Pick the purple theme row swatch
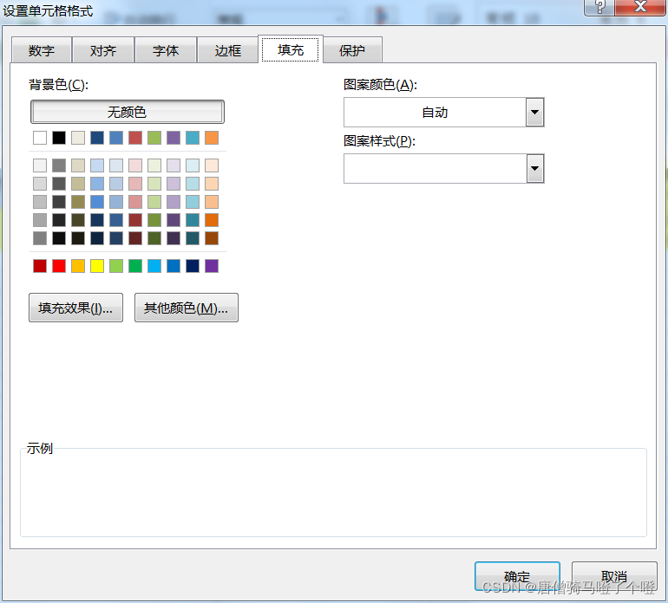 coord(174,138)
